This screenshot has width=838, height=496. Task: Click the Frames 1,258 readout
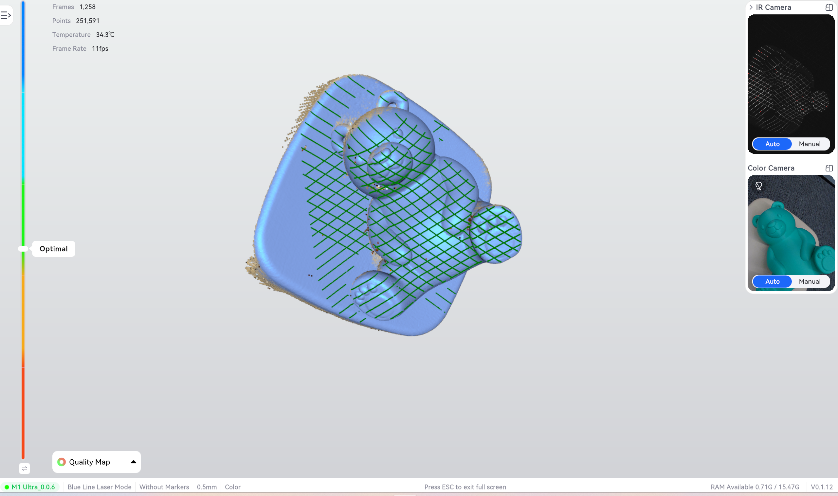[x=74, y=7]
